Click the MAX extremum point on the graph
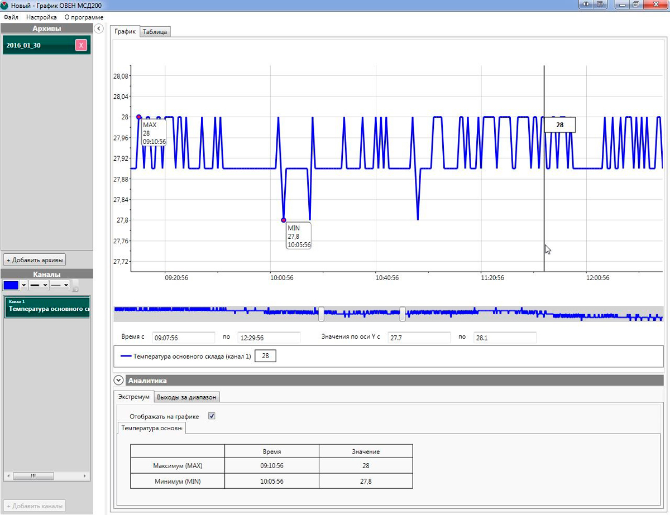 click(139, 117)
